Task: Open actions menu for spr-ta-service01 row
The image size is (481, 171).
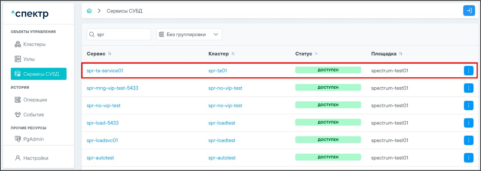Action: click(468, 70)
